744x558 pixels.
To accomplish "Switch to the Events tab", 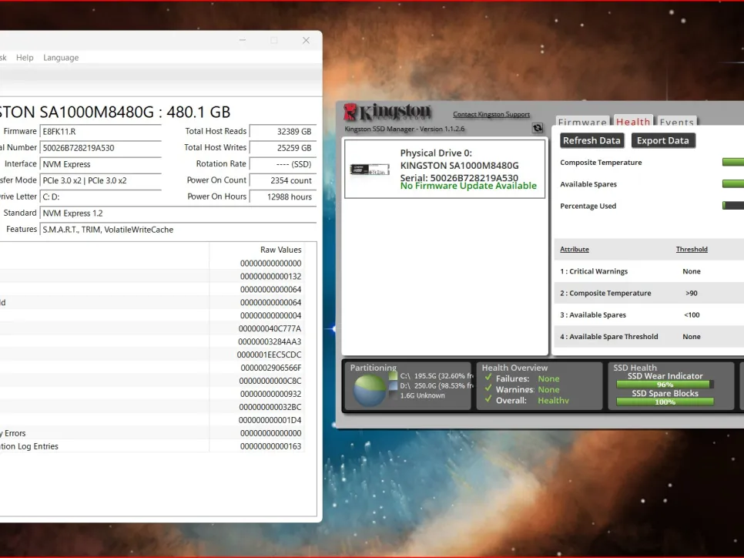I will 677,122.
